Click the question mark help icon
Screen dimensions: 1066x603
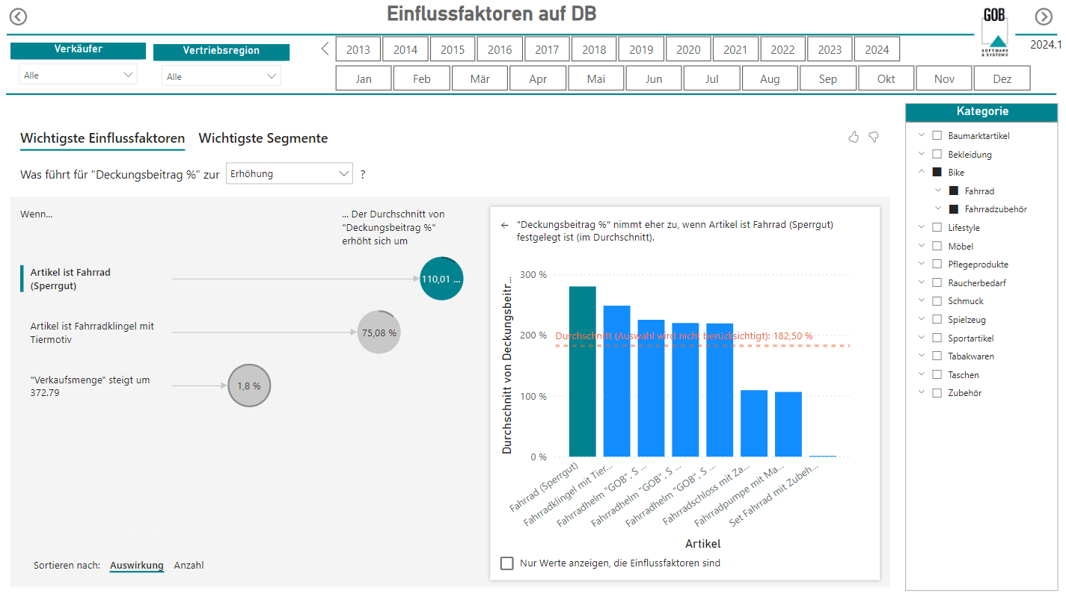[x=363, y=174]
